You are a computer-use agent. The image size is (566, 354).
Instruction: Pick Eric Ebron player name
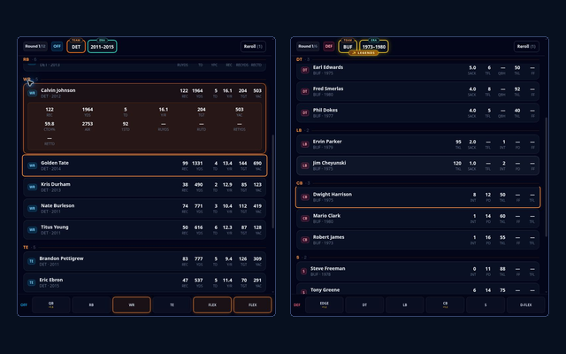click(x=51, y=280)
